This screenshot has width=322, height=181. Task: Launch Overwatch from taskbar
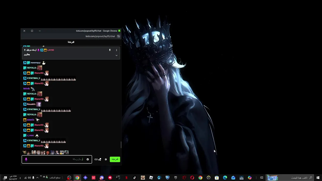(209, 177)
